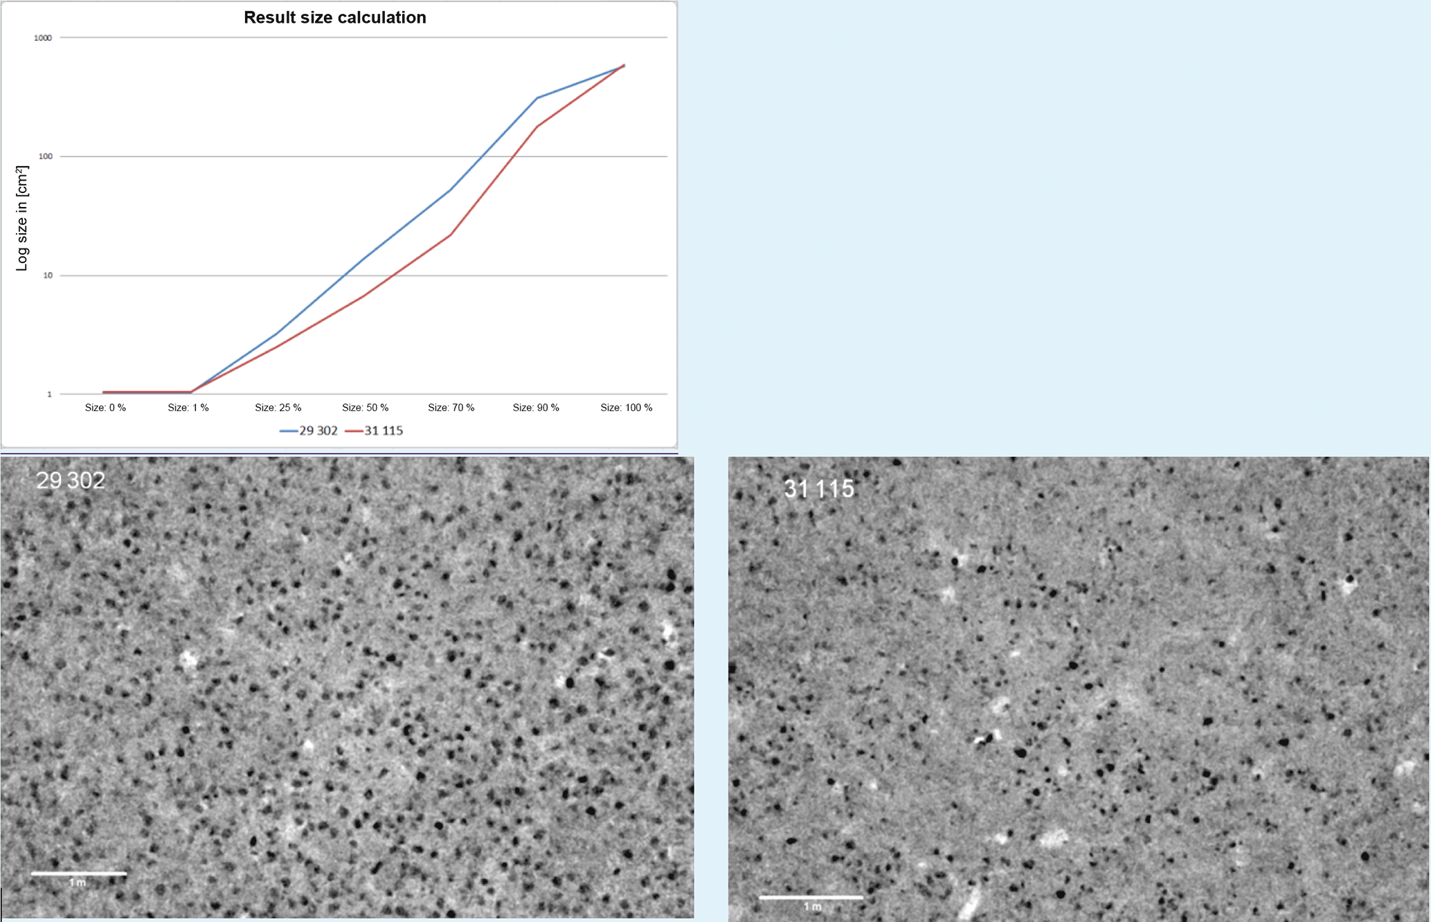This screenshot has width=1431, height=922.
Task: Click the Y-axis label Log size in cm²
Action: pyautogui.click(x=22, y=218)
